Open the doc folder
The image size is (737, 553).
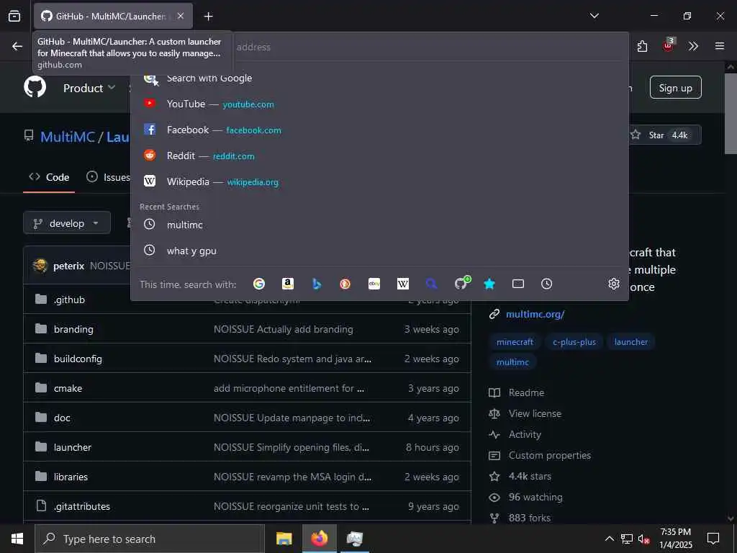[x=62, y=418]
